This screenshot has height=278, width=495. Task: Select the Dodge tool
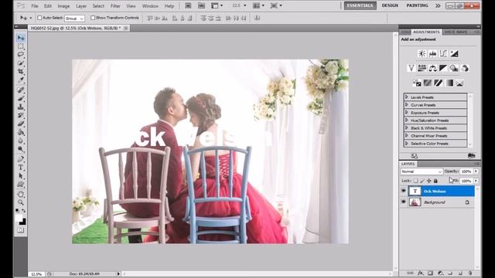pyautogui.click(x=21, y=149)
